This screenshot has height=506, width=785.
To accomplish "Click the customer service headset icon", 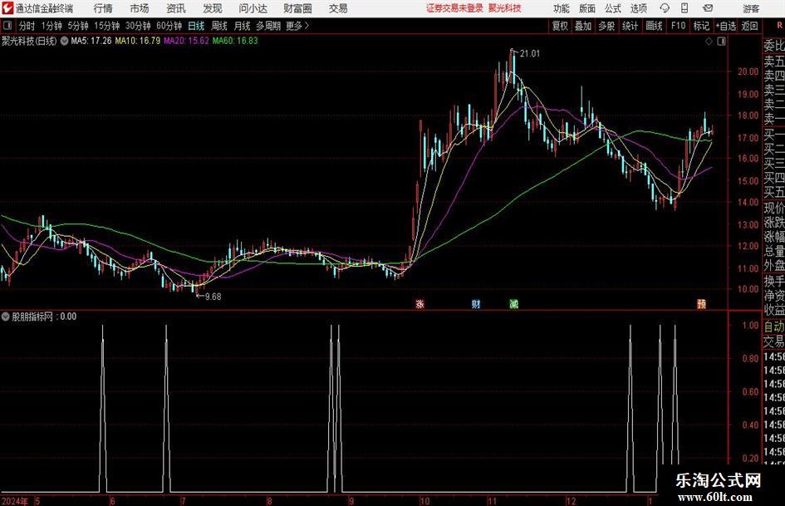I will coord(665,8).
